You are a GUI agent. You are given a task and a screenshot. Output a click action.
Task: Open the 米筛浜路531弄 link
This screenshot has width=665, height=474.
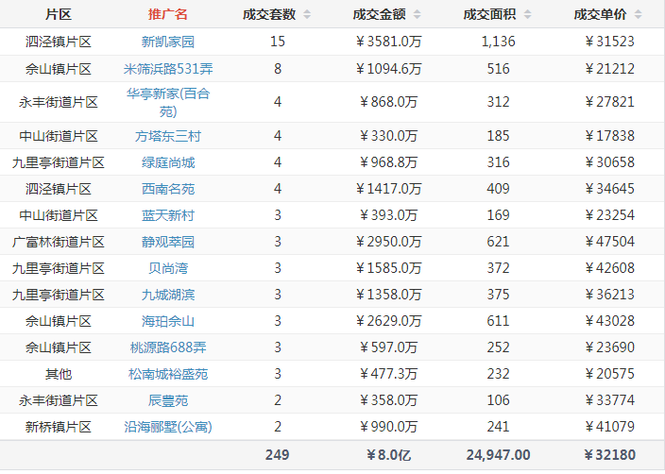(168, 69)
